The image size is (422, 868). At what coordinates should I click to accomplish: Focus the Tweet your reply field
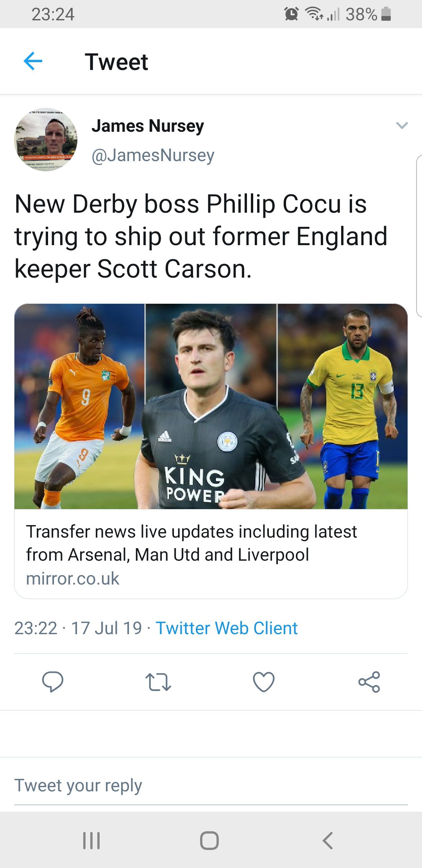[211, 786]
